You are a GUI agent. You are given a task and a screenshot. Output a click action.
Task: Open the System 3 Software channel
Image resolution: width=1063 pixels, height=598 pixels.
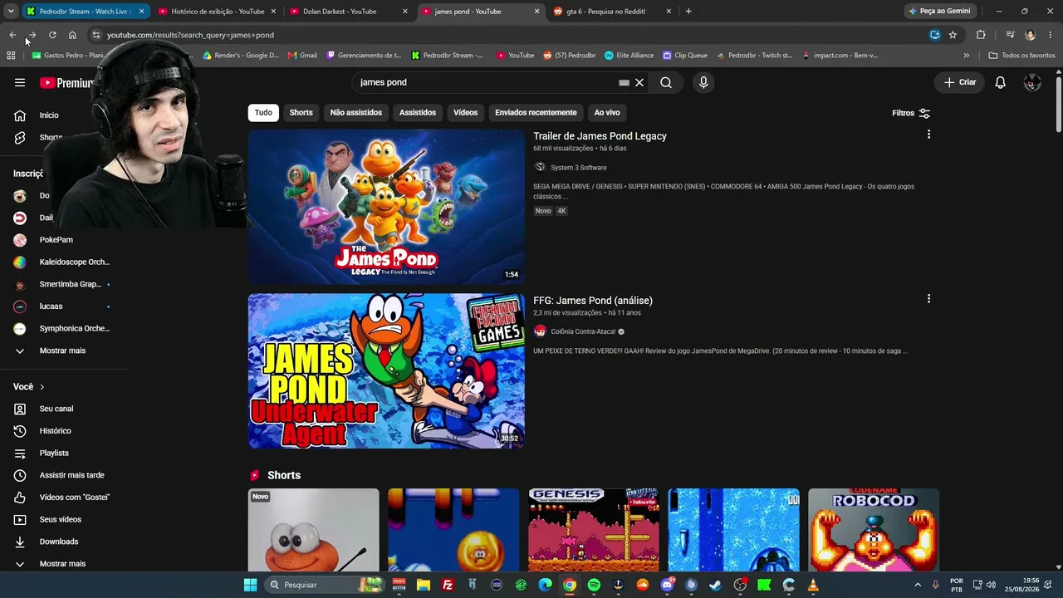(x=578, y=168)
